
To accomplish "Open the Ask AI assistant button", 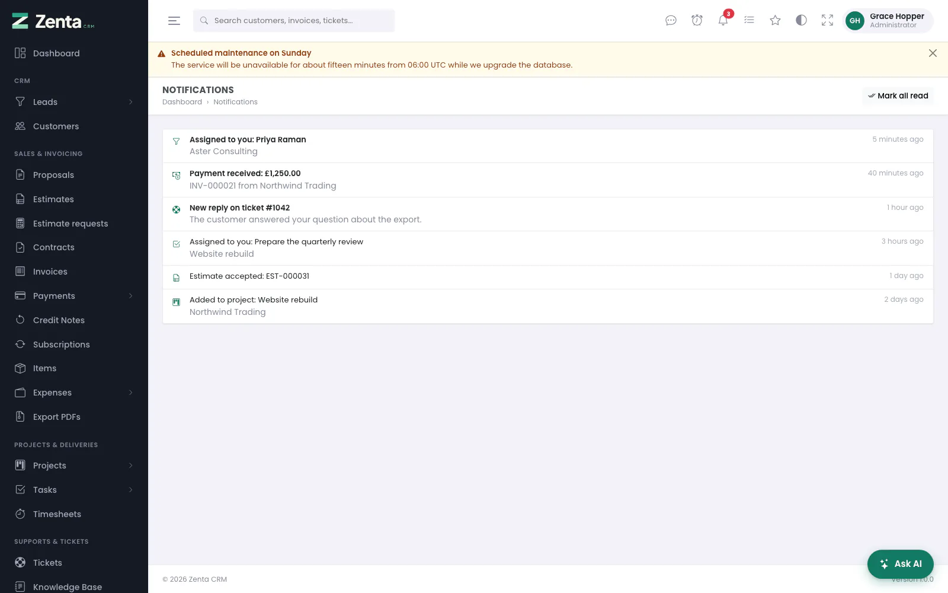I will click(x=901, y=564).
